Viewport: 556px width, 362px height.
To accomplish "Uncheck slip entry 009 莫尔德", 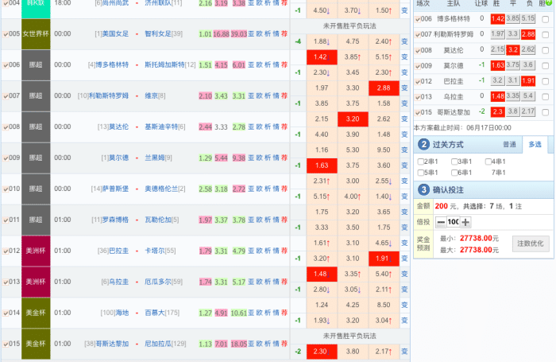I will [418, 66].
